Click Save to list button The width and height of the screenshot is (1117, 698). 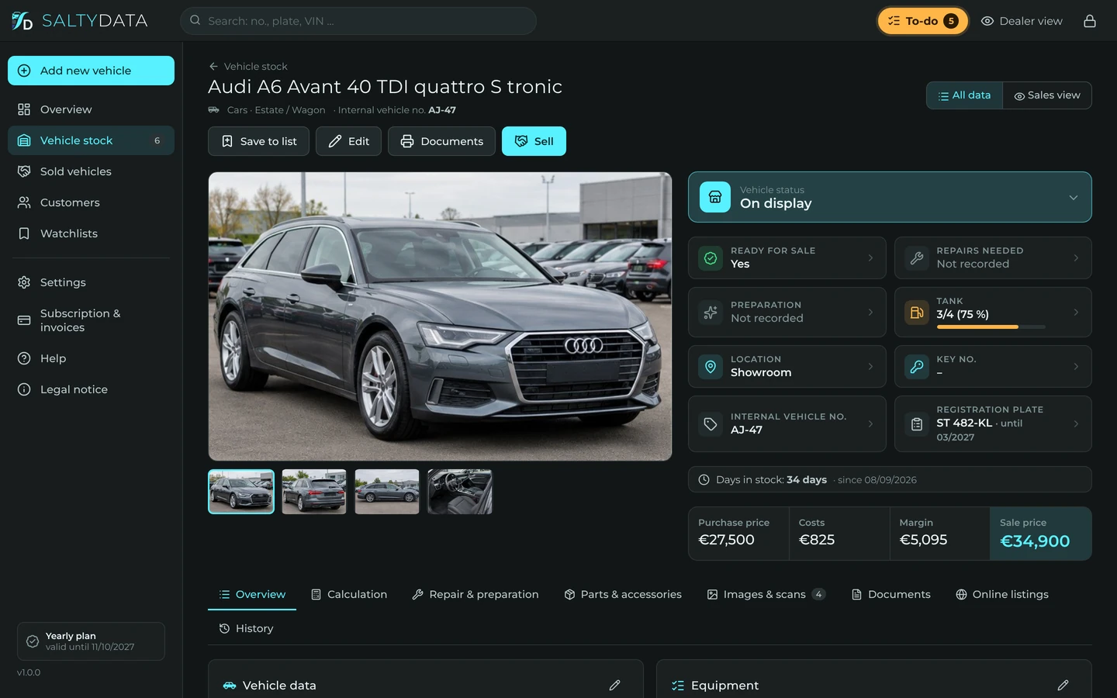pyautogui.click(x=258, y=141)
